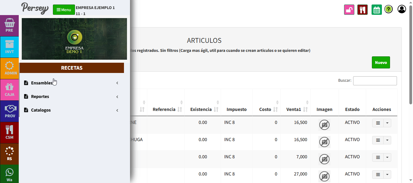Click the pink unlock padlock icon
Screen dimensions: 413x183
349,10
